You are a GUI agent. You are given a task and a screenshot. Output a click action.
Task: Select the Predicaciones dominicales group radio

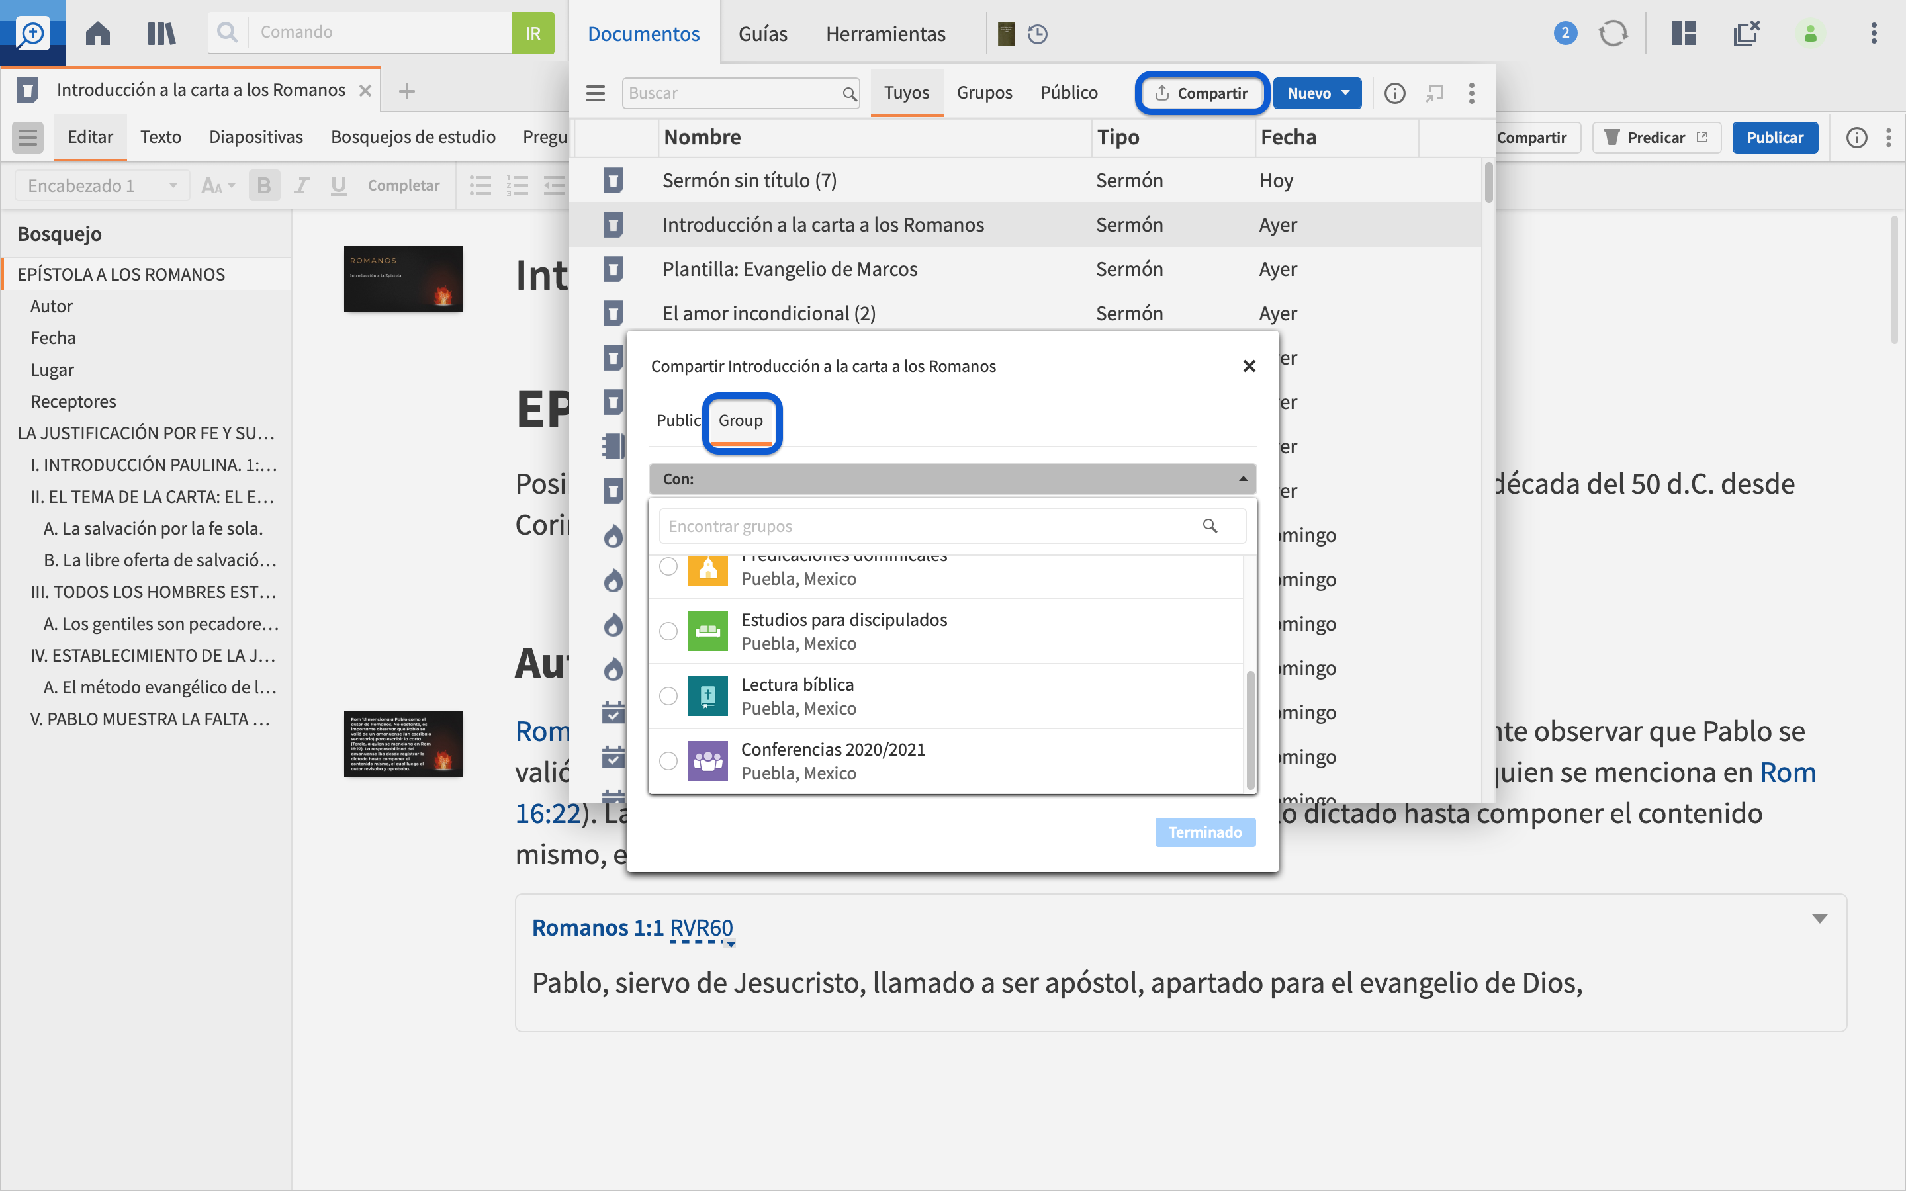[x=668, y=566]
